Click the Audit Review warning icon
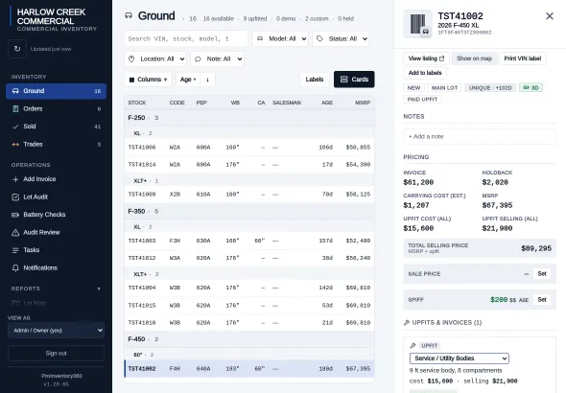 click(15, 233)
